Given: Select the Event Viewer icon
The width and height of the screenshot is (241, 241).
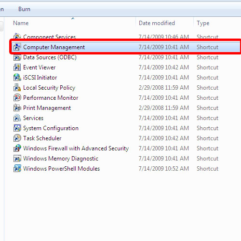Looking at the screenshot, I should (x=17, y=67).
